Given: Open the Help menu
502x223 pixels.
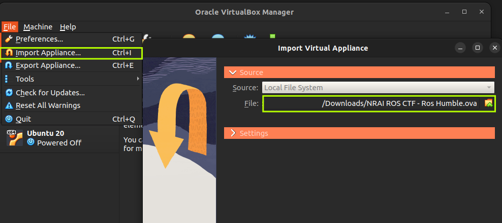Looking at the screenshot, I should point(68,27).
